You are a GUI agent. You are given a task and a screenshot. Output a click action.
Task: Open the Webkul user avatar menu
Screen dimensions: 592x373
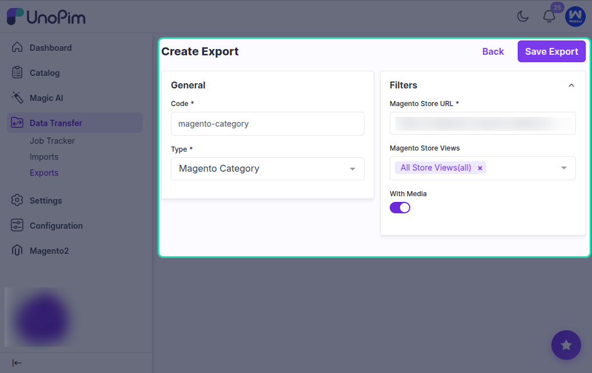tap(575, 17)
